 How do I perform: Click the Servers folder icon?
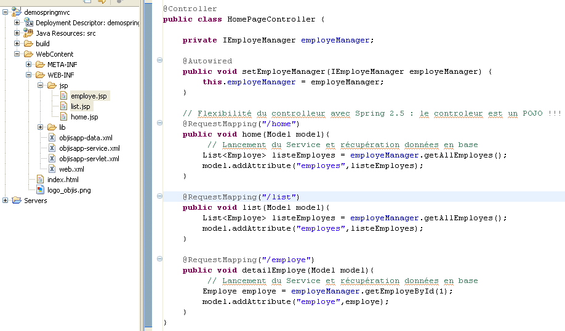pyautogui.click(x=17, y=200)
